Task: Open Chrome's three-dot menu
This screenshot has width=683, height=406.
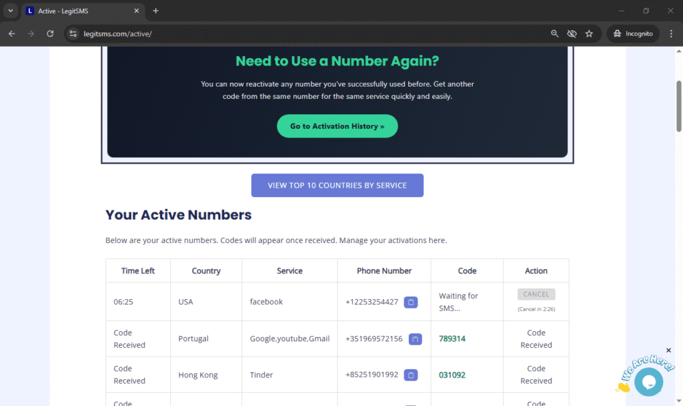Action: click(x=671, y=33)
